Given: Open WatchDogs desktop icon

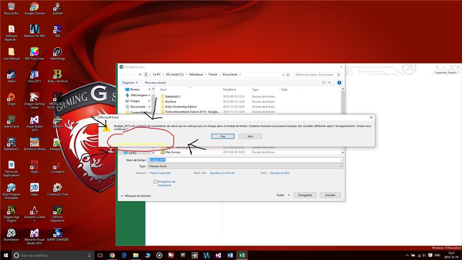Looking at the screenshot, I should pos(57,54).
